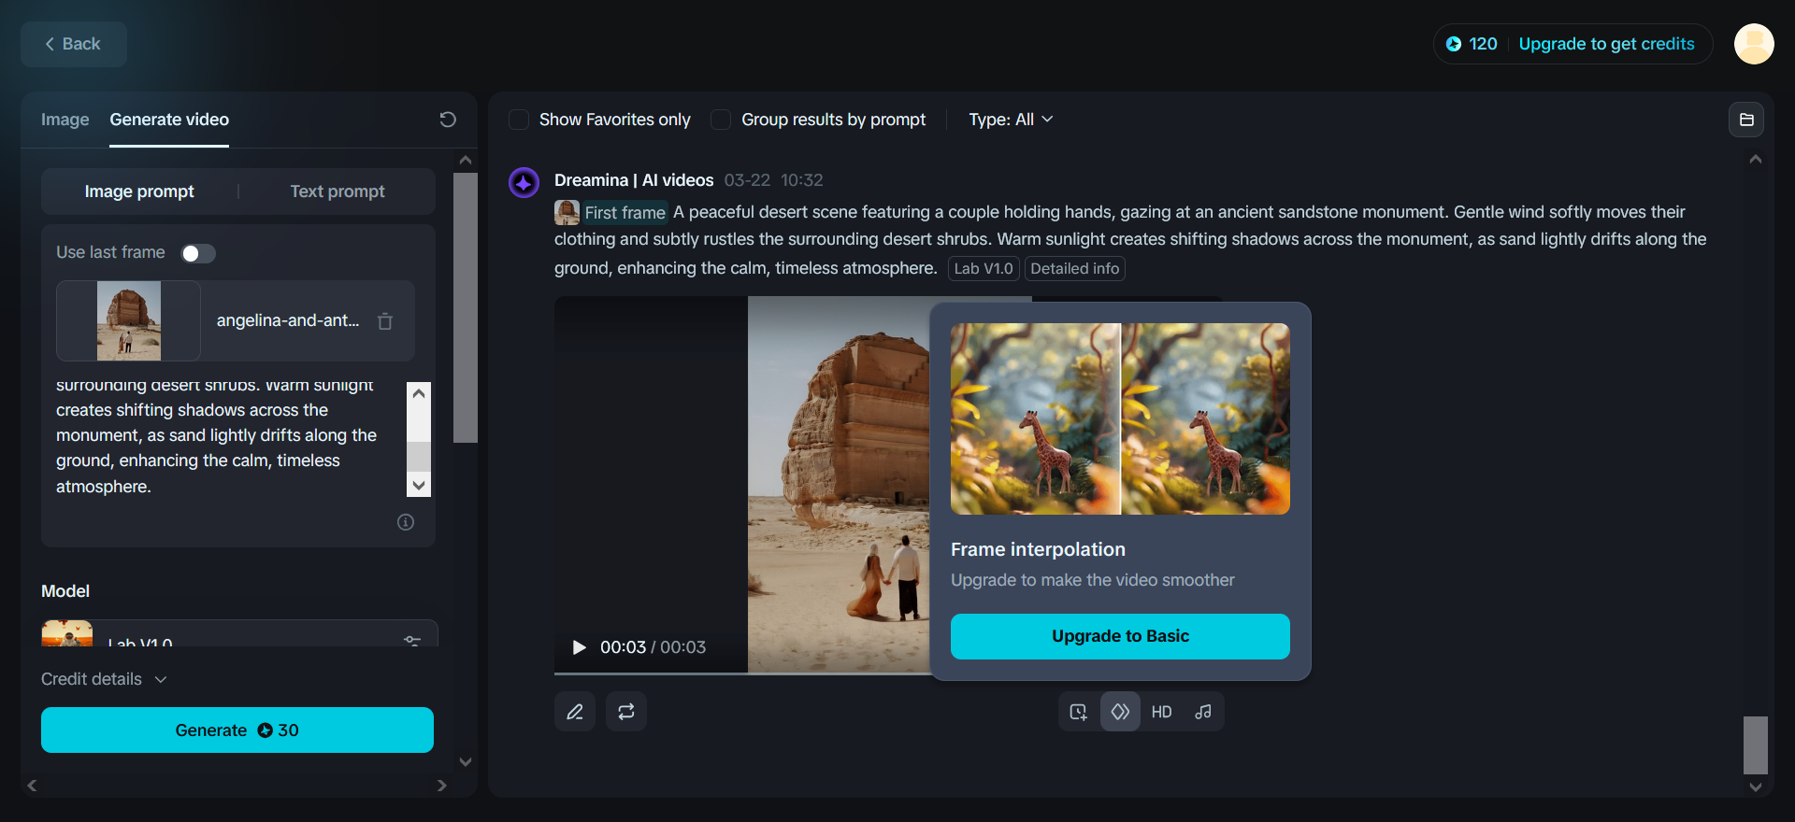
Task: Click the results panel scrollbar thumb
Action: coord(1756,745)
